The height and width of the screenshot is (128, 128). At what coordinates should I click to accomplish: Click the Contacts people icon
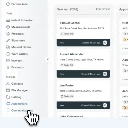pos(8,84)
